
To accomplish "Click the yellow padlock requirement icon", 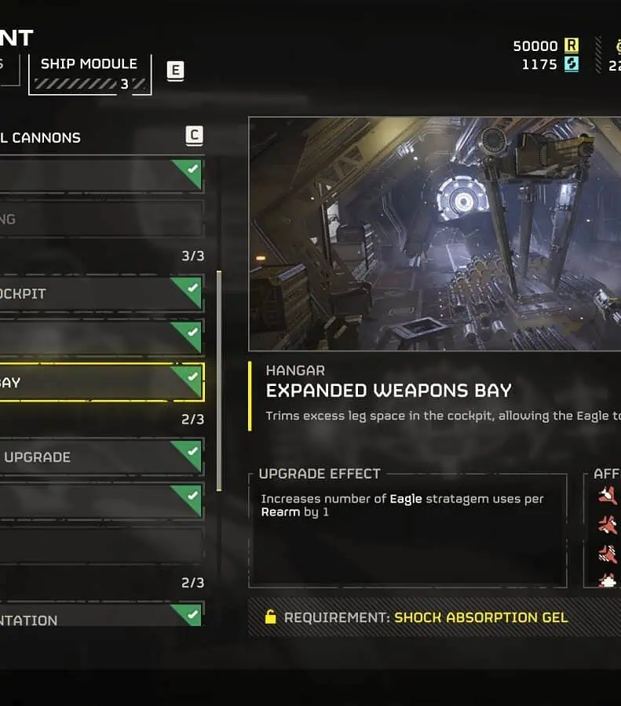I will (270, 617).
